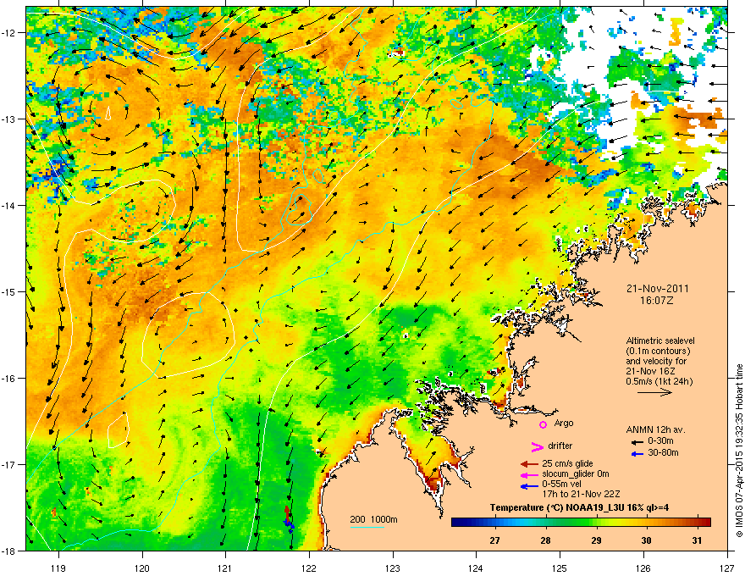Click the color bar value 29
Screen dimensions: 745x576
tap(596, 540)
